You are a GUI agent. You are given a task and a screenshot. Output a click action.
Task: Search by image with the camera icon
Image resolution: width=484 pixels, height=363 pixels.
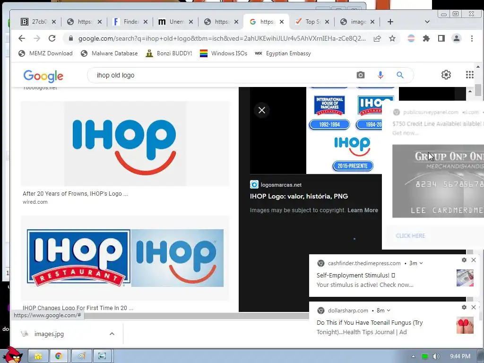361,75
